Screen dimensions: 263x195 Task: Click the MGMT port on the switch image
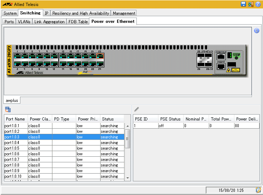tap(221, 66)
